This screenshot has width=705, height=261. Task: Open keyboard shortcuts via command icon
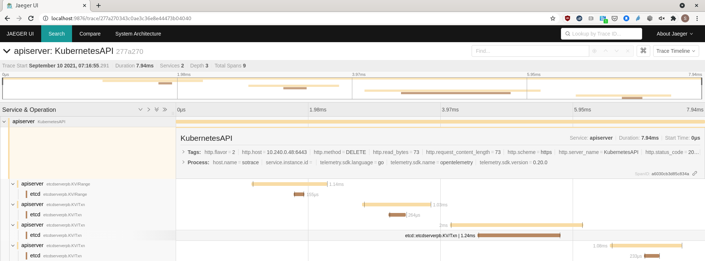pos(643,51)
